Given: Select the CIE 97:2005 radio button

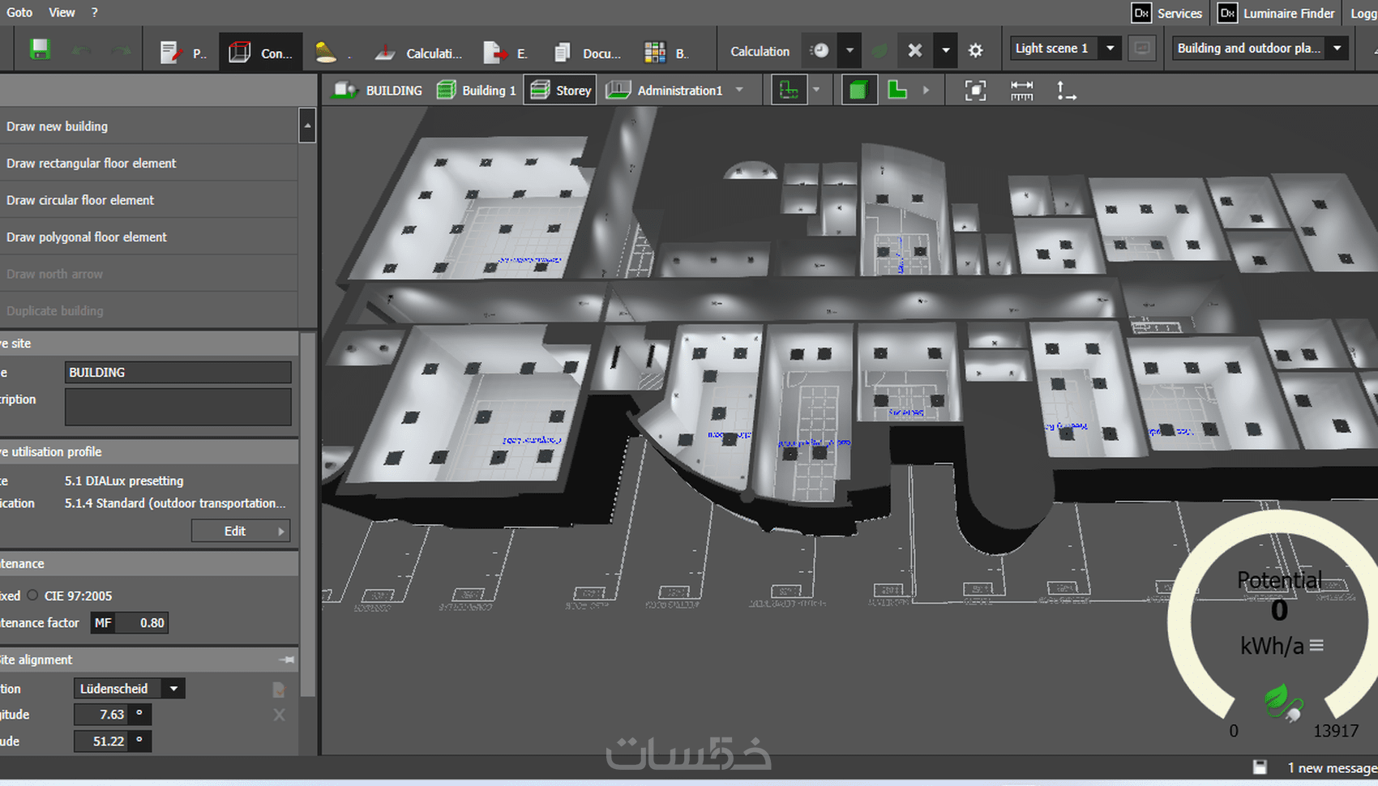Looking at the screenshot, I should (32, 596).
